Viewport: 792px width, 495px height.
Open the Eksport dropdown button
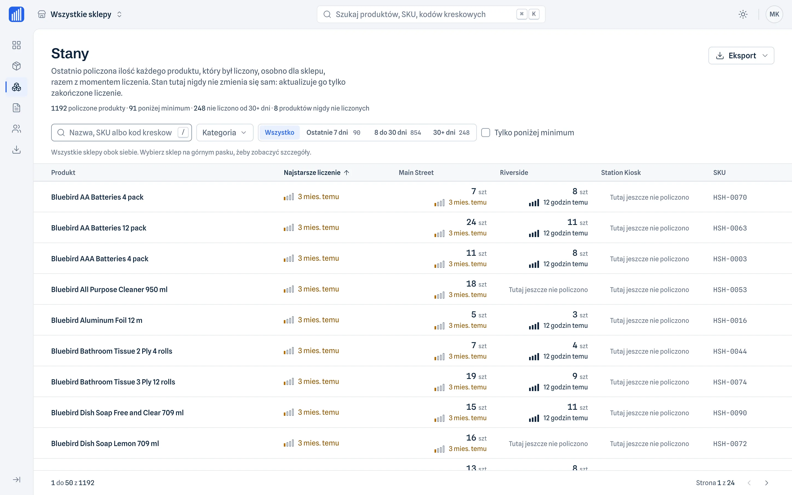741,55
